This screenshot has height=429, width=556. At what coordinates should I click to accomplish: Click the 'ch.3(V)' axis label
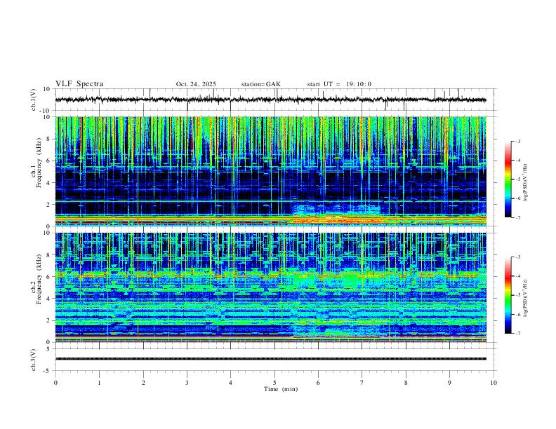click(x=34, y=360)
